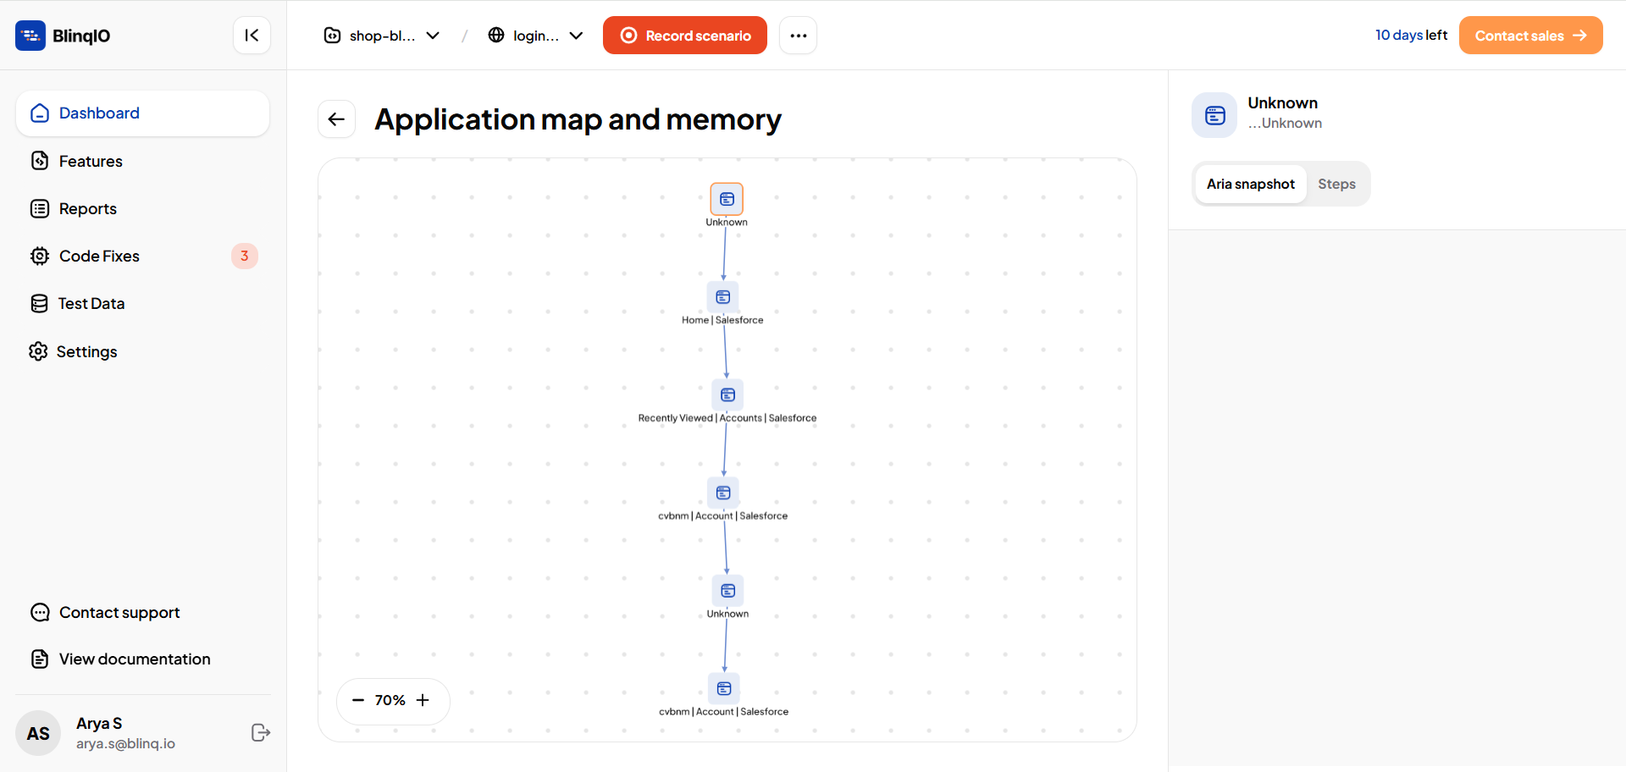Log out using the sign-out icon

pyautogui.click(x=260, y=732)
